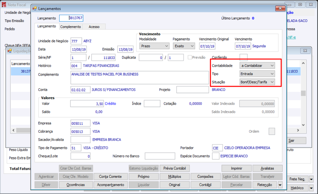
Task: Expand the Frete Neg. arrow in Nota Fiscal
Action: (311, 179)
